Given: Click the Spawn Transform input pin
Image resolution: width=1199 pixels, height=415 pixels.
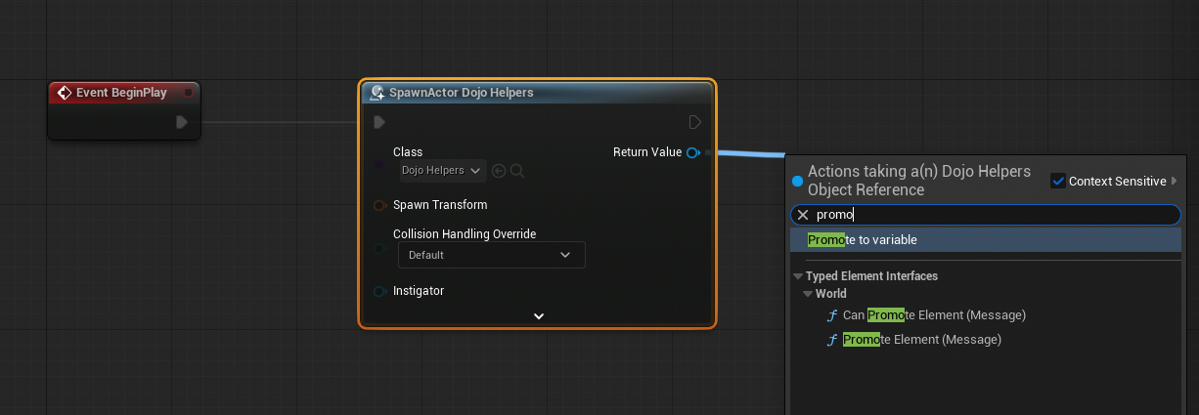Looking at the screenshot, I should [x=379, y=205].
